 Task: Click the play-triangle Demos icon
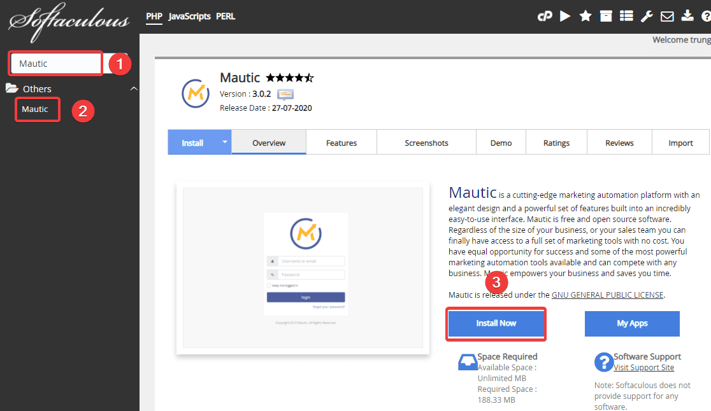565,17
